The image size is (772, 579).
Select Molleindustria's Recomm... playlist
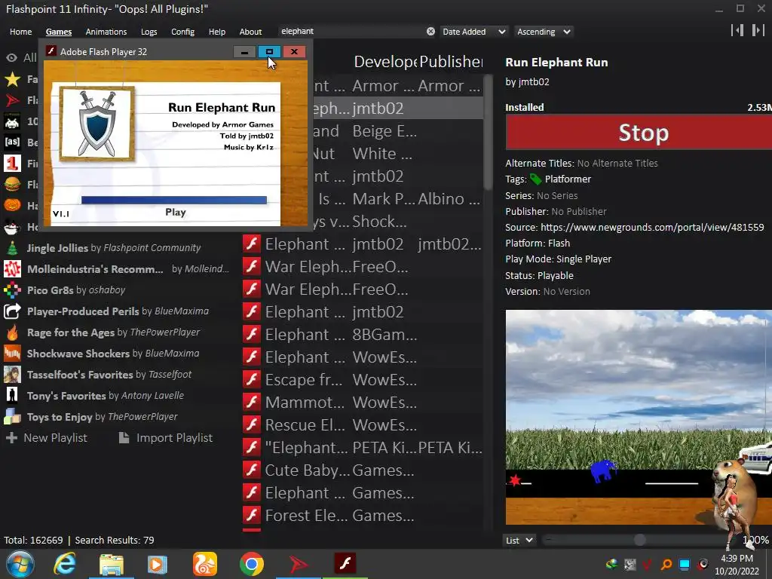point(115,269)
